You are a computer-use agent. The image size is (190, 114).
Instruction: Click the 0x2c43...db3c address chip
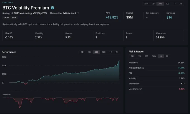tap(10, 18)
